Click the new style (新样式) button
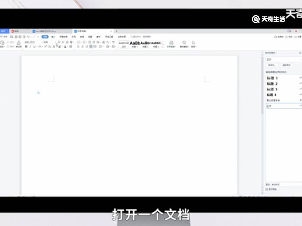302x226 pixels. (271, 65)
